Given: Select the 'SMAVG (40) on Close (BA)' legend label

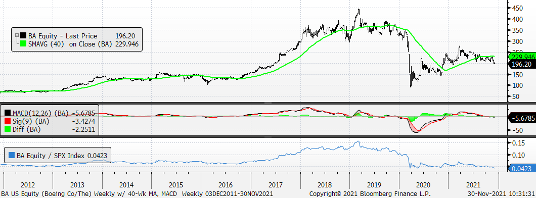Looking at the screenshot, I should (x=70, y=44).
